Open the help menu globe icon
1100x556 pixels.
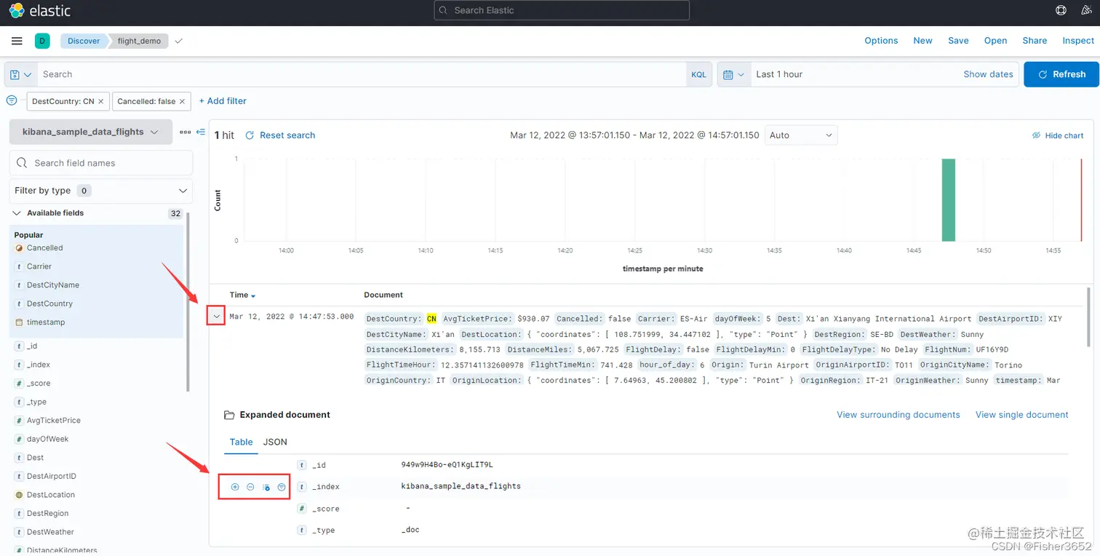(x=1061, y=10)
